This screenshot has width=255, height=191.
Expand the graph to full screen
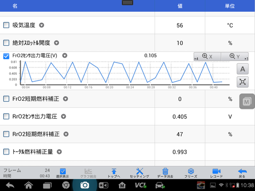(243, 82)
